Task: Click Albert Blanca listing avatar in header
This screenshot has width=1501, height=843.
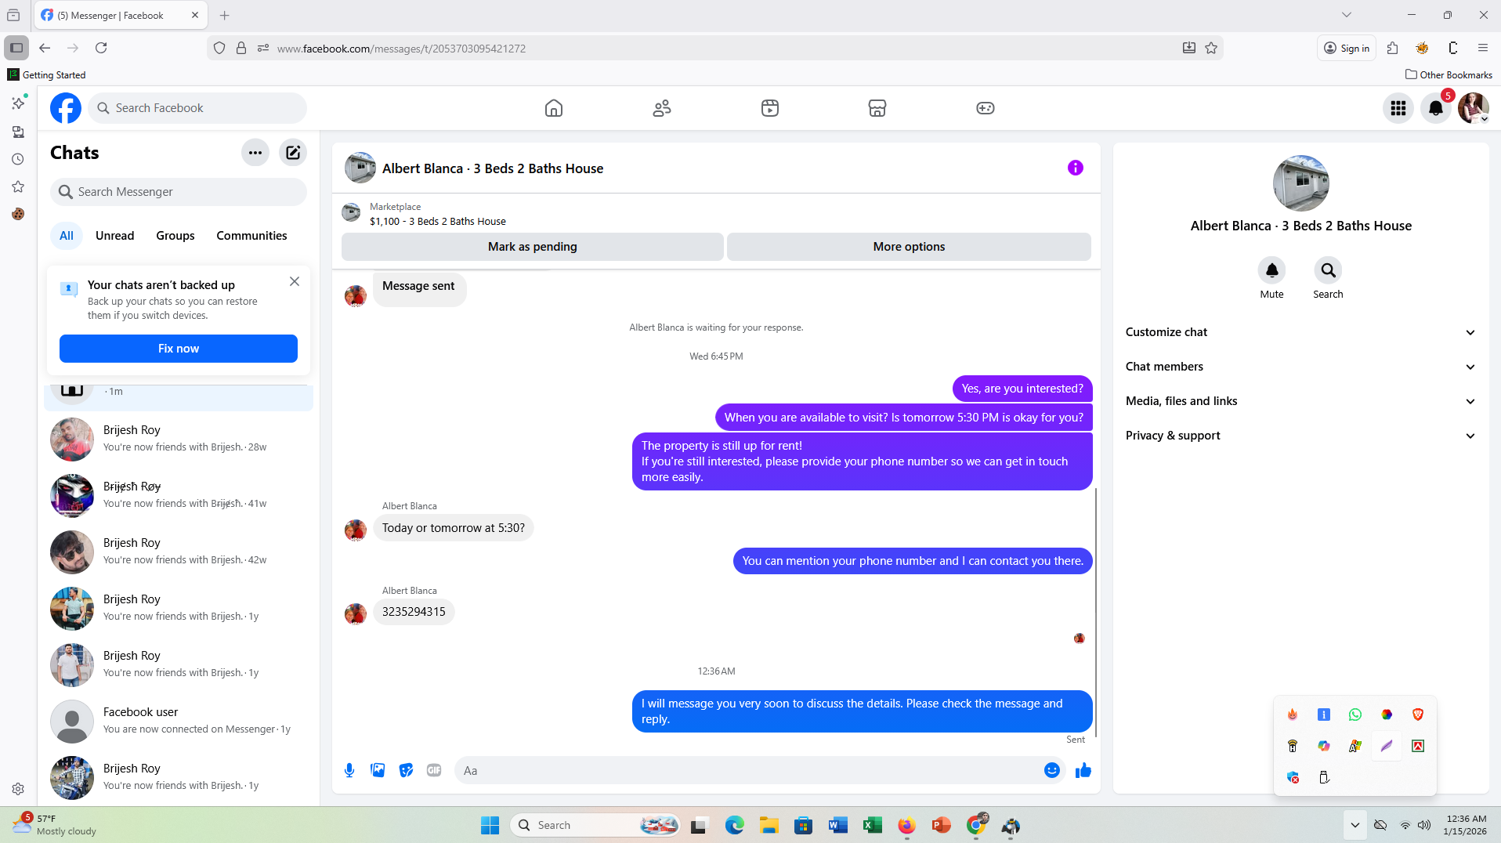Action: [360, 168]
